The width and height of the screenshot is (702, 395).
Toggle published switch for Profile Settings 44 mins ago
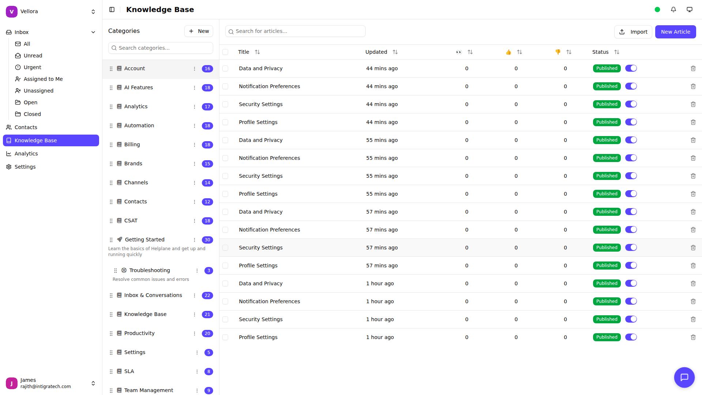pos(631,122)
